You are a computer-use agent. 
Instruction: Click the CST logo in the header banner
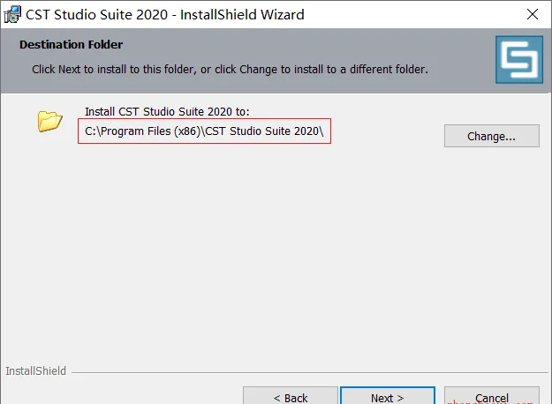(519, 59)
